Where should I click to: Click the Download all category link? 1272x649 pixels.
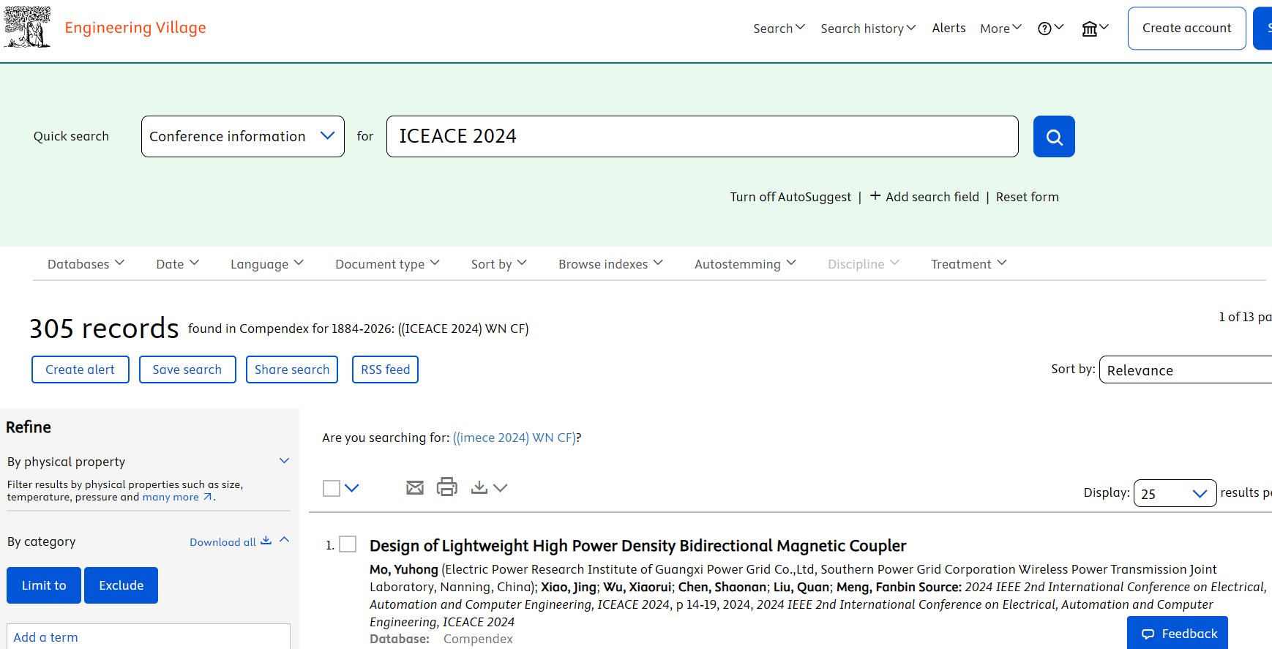(x=231, y=541)
